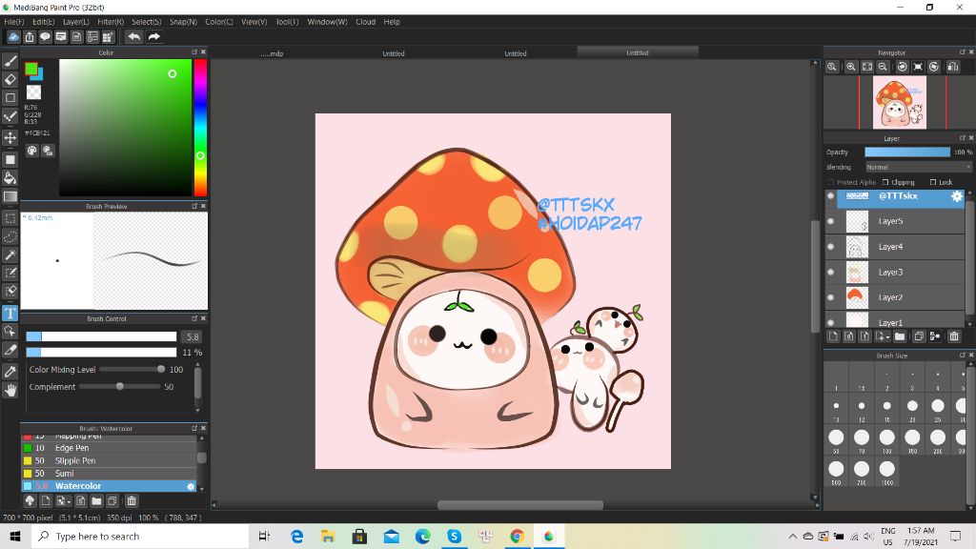
Task: Toggle the Clipping checkbox
Action: pos(885,182)
